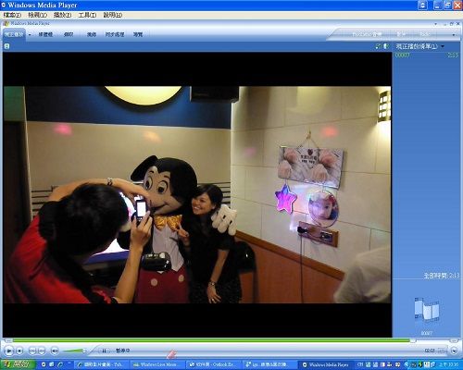Click the Stop button
This screenshot has height=370, width=463.
click(19, 351)
